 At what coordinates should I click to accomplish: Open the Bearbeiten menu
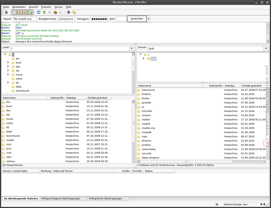[19, 7]
